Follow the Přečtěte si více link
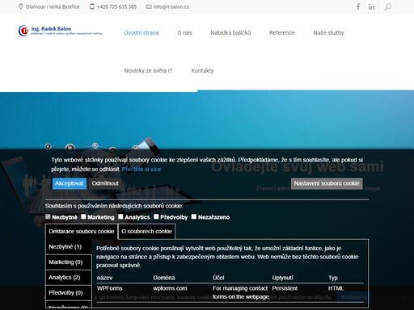Image resolution: width=414 pixels, height=310 pixels. pos(142,170)
